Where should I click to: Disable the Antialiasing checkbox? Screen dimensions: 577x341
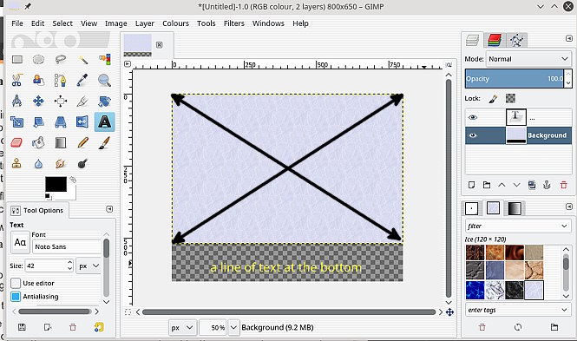tap(16, 297)
